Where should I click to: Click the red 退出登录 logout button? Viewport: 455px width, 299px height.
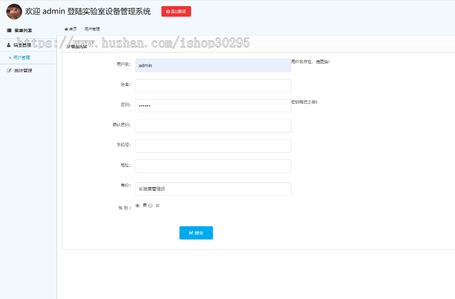176,11
